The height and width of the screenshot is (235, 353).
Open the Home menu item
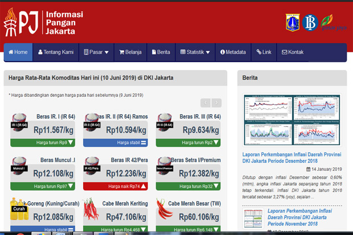tap(18, 52)
